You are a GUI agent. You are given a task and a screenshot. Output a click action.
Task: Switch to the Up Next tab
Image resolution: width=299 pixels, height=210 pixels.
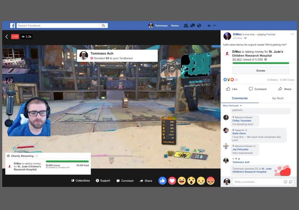point(277,98)
